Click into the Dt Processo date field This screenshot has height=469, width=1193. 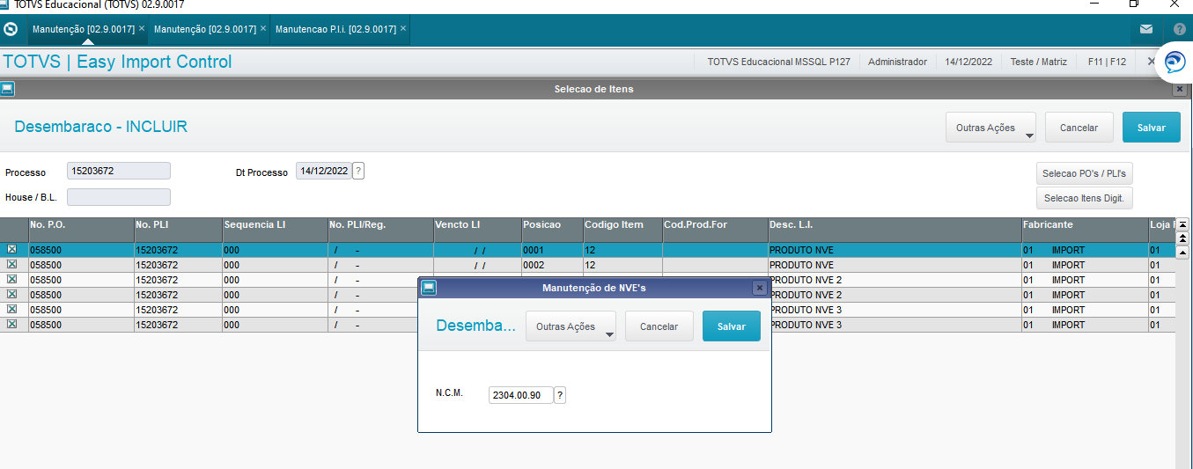pyautogui.click(x=323, y=171)
